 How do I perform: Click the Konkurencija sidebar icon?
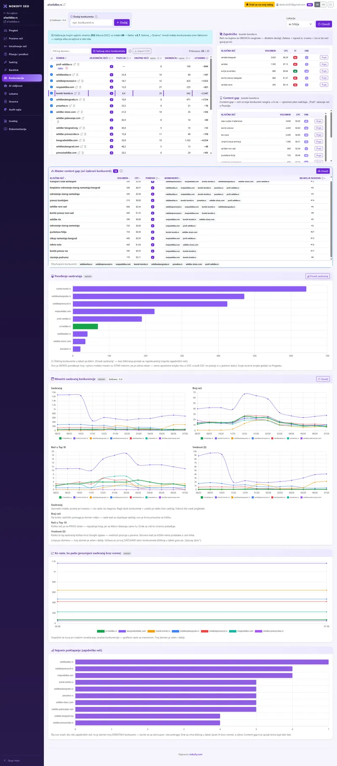tap(5, 78)
